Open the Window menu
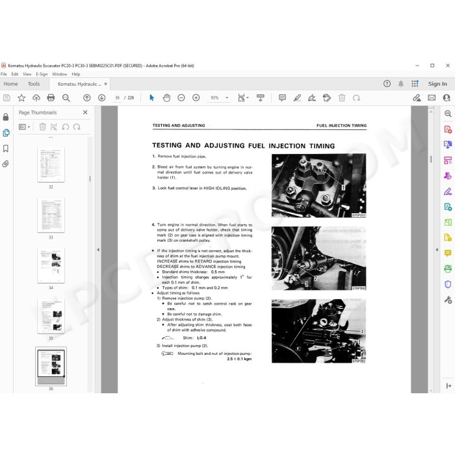The height and width of the screenshot is (455, 455). click(60, 74)
